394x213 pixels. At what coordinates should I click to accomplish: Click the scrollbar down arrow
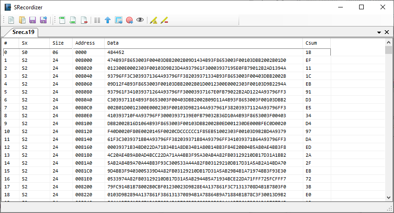click(388, 198)
